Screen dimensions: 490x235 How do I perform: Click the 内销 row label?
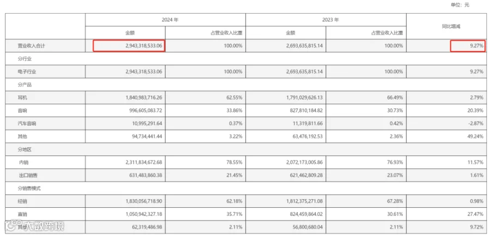(24, 162)
